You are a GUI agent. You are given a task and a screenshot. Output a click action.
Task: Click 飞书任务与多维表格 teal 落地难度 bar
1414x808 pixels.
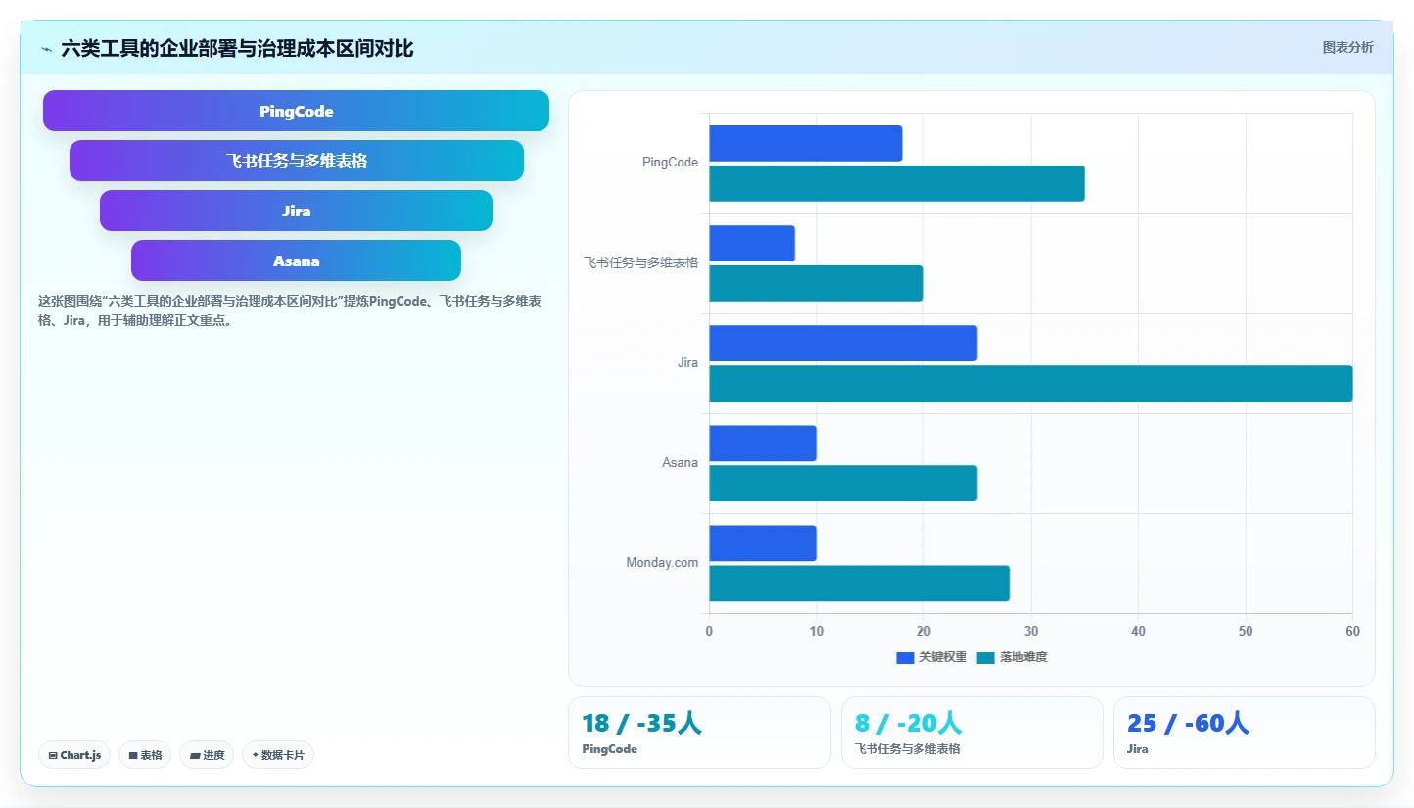pyautogui.click(x=816, y=283)
